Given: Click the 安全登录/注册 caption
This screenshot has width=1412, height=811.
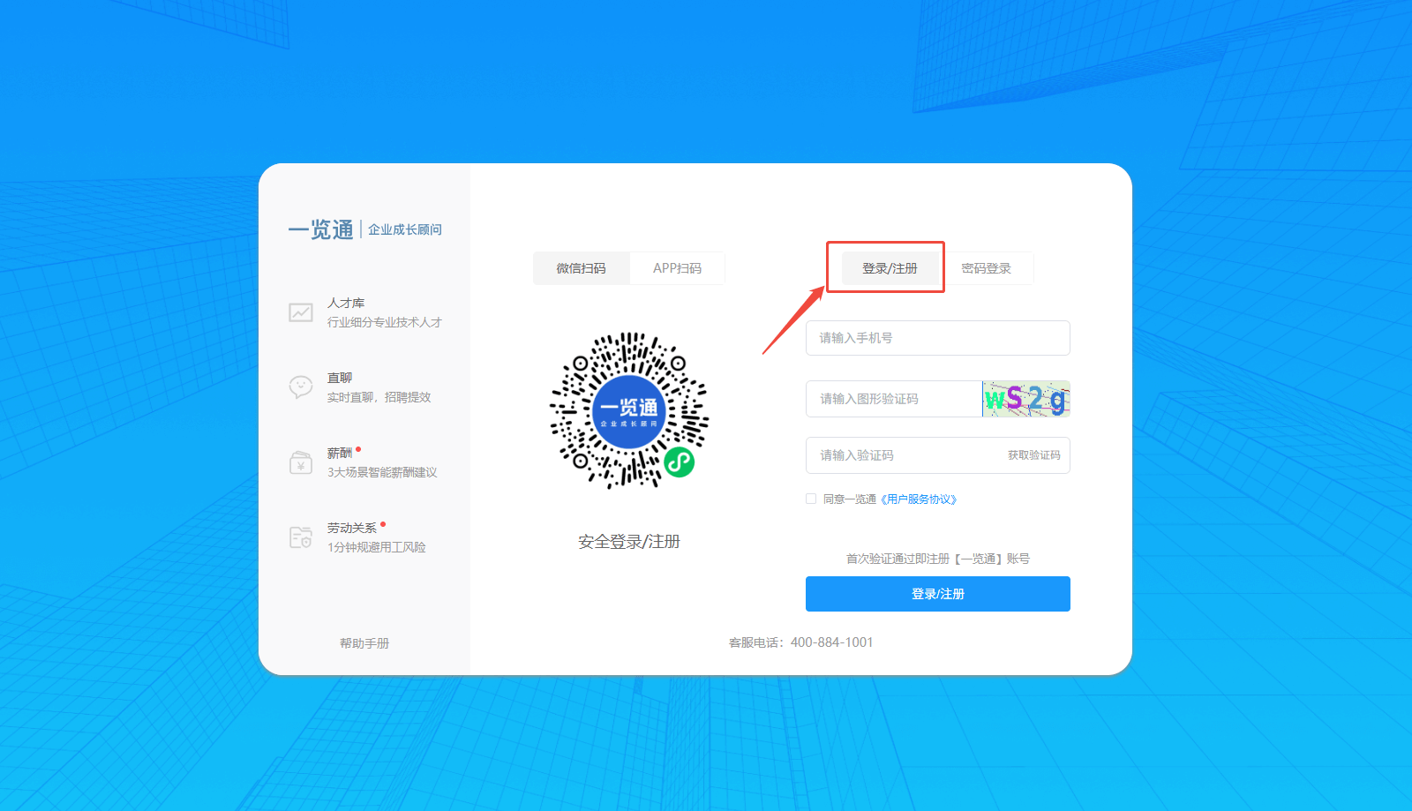Looking at the screenshot, I should 629,542.
